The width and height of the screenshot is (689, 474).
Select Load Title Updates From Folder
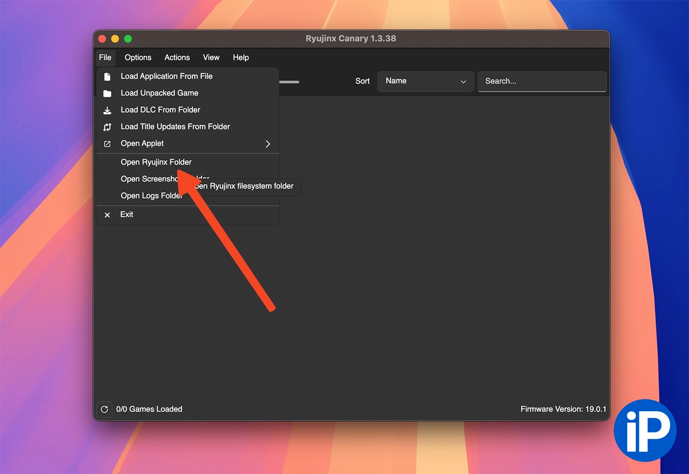pos(188,127)
